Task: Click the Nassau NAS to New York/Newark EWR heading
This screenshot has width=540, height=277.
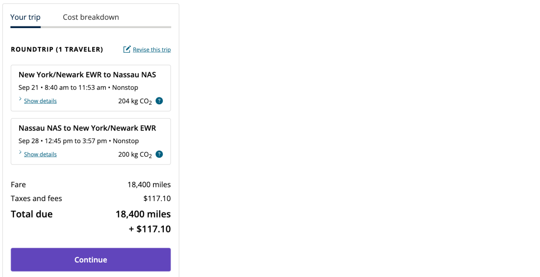Action: (87, 128)
